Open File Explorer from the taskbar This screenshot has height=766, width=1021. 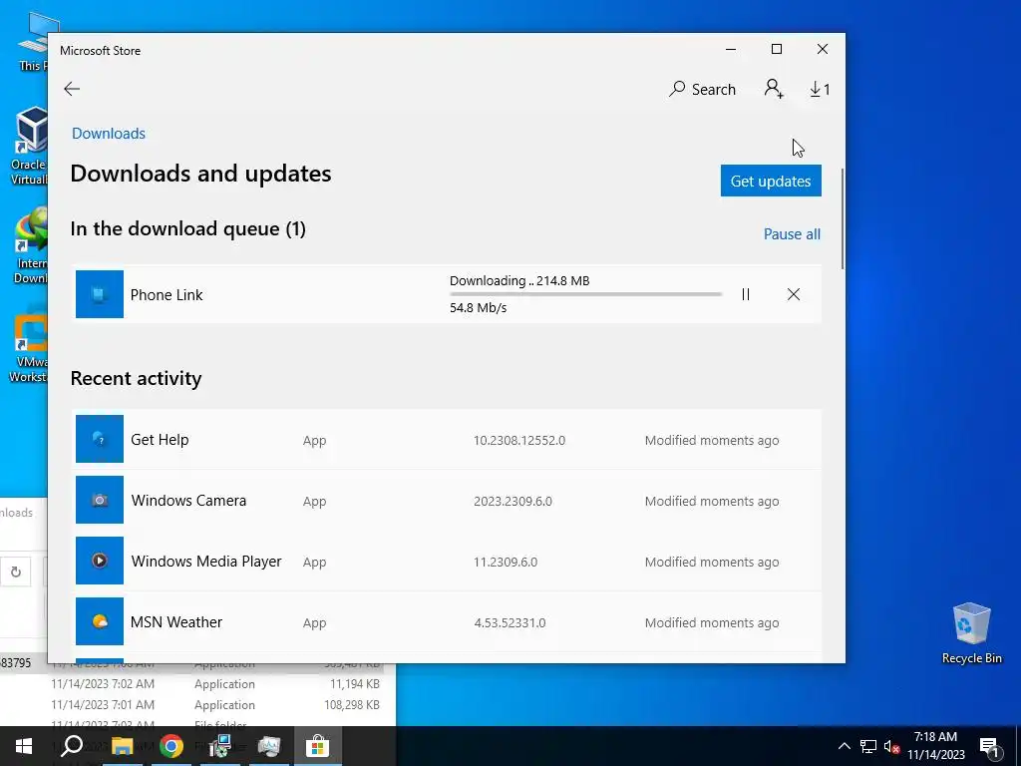pyautogui.click(x=121, y=746)
